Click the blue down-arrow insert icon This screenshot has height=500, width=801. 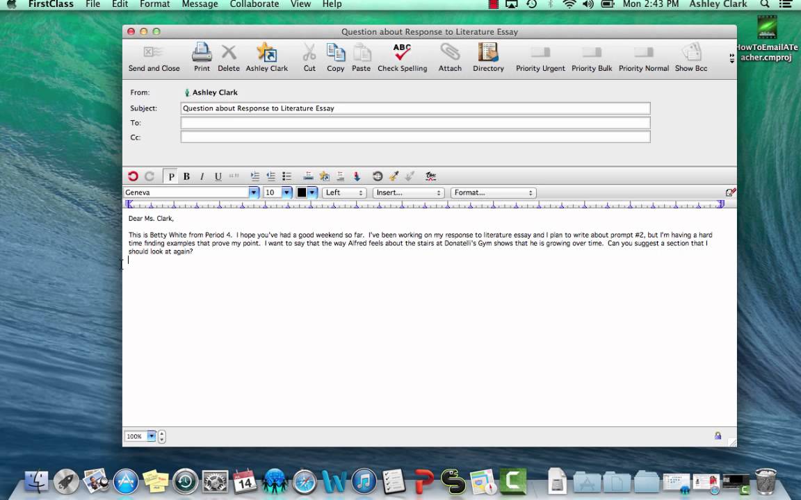(x=357, y=176)
